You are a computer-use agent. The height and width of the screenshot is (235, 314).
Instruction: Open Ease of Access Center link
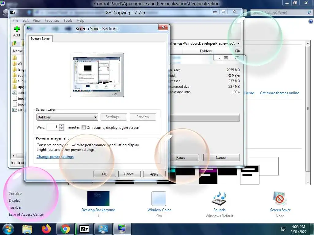26,214
